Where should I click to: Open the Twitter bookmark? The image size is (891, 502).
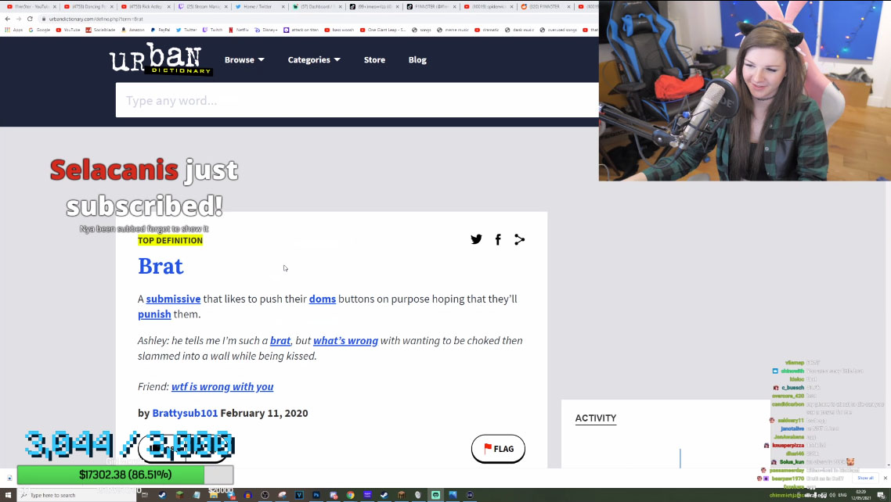186,30
